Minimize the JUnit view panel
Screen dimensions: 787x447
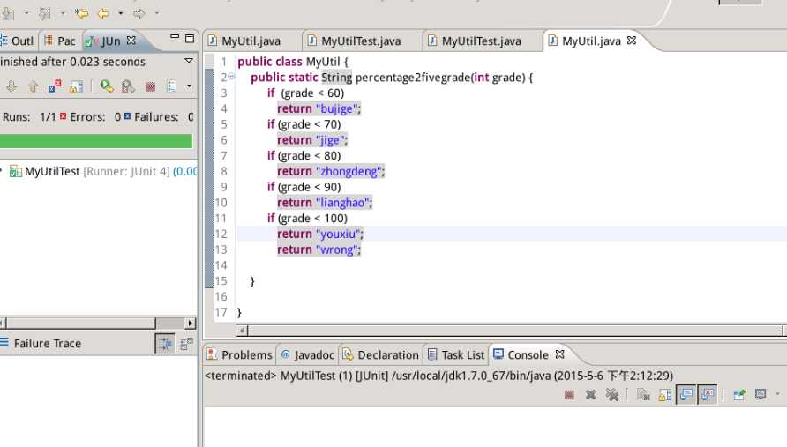click(175, 37)
